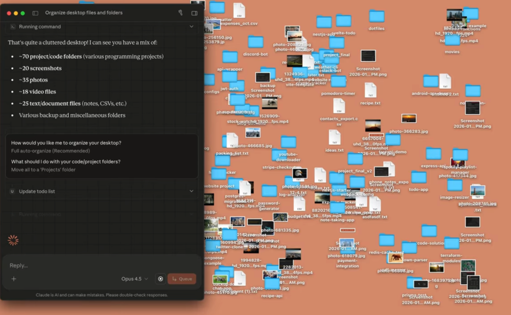This screenshot has width=511, height=315.
Task: Select the api-wrapper folder
Action: 230,57
